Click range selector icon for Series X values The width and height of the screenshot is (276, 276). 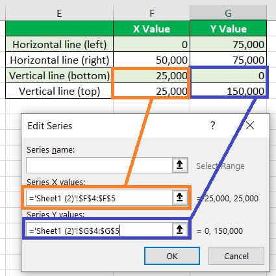click(x=180, y=197)
